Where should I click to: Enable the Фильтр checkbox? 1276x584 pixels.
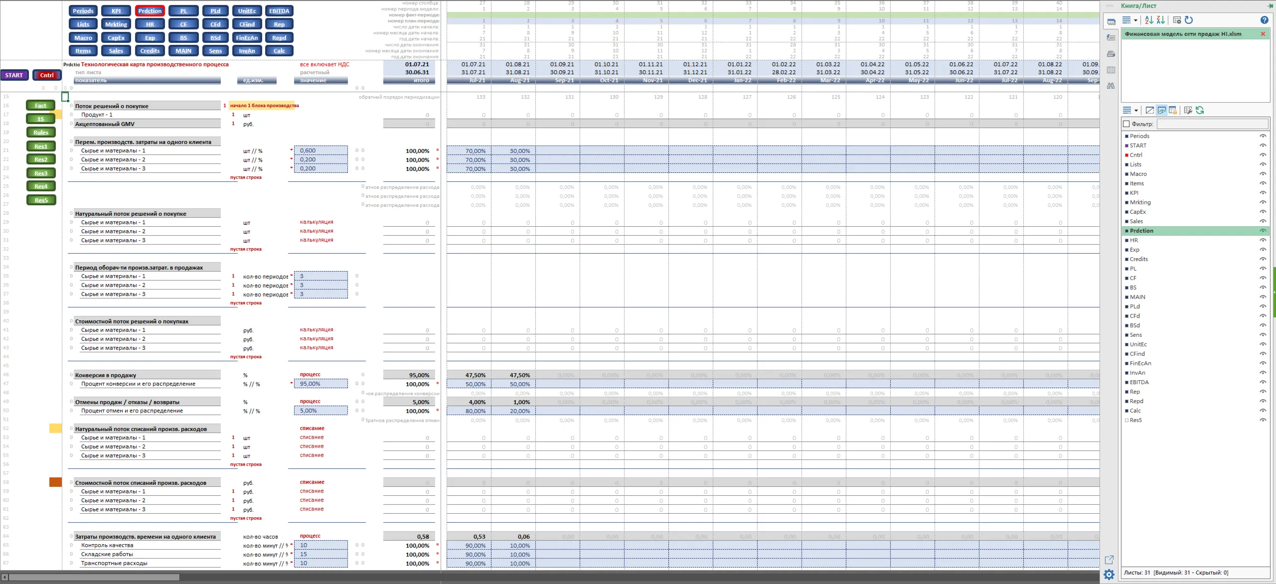coord(1126,124)
